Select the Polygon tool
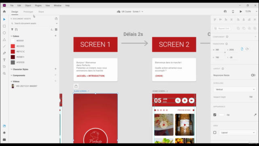This screenshot has height=146, width=259. [x=4, y=40]
